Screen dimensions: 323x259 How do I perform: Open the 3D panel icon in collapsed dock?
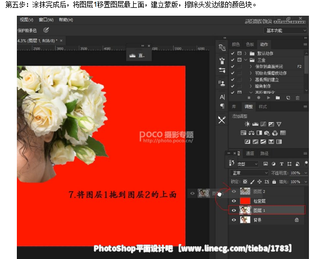click(x=222, y=48)
